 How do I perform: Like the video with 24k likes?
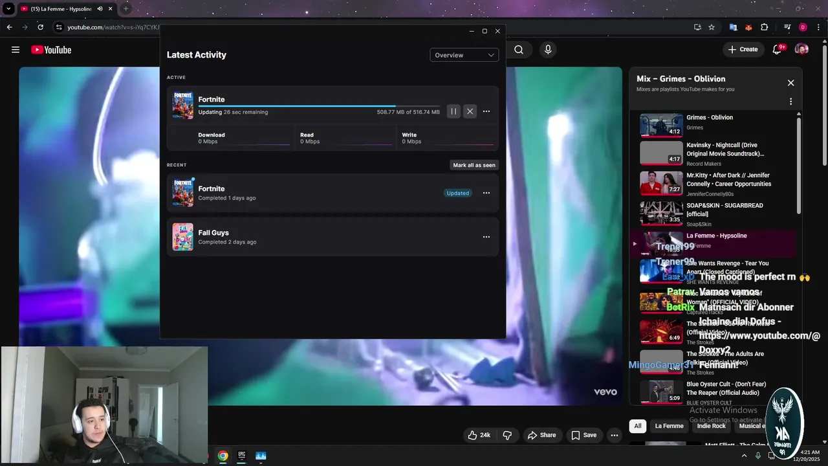point(479,435)
